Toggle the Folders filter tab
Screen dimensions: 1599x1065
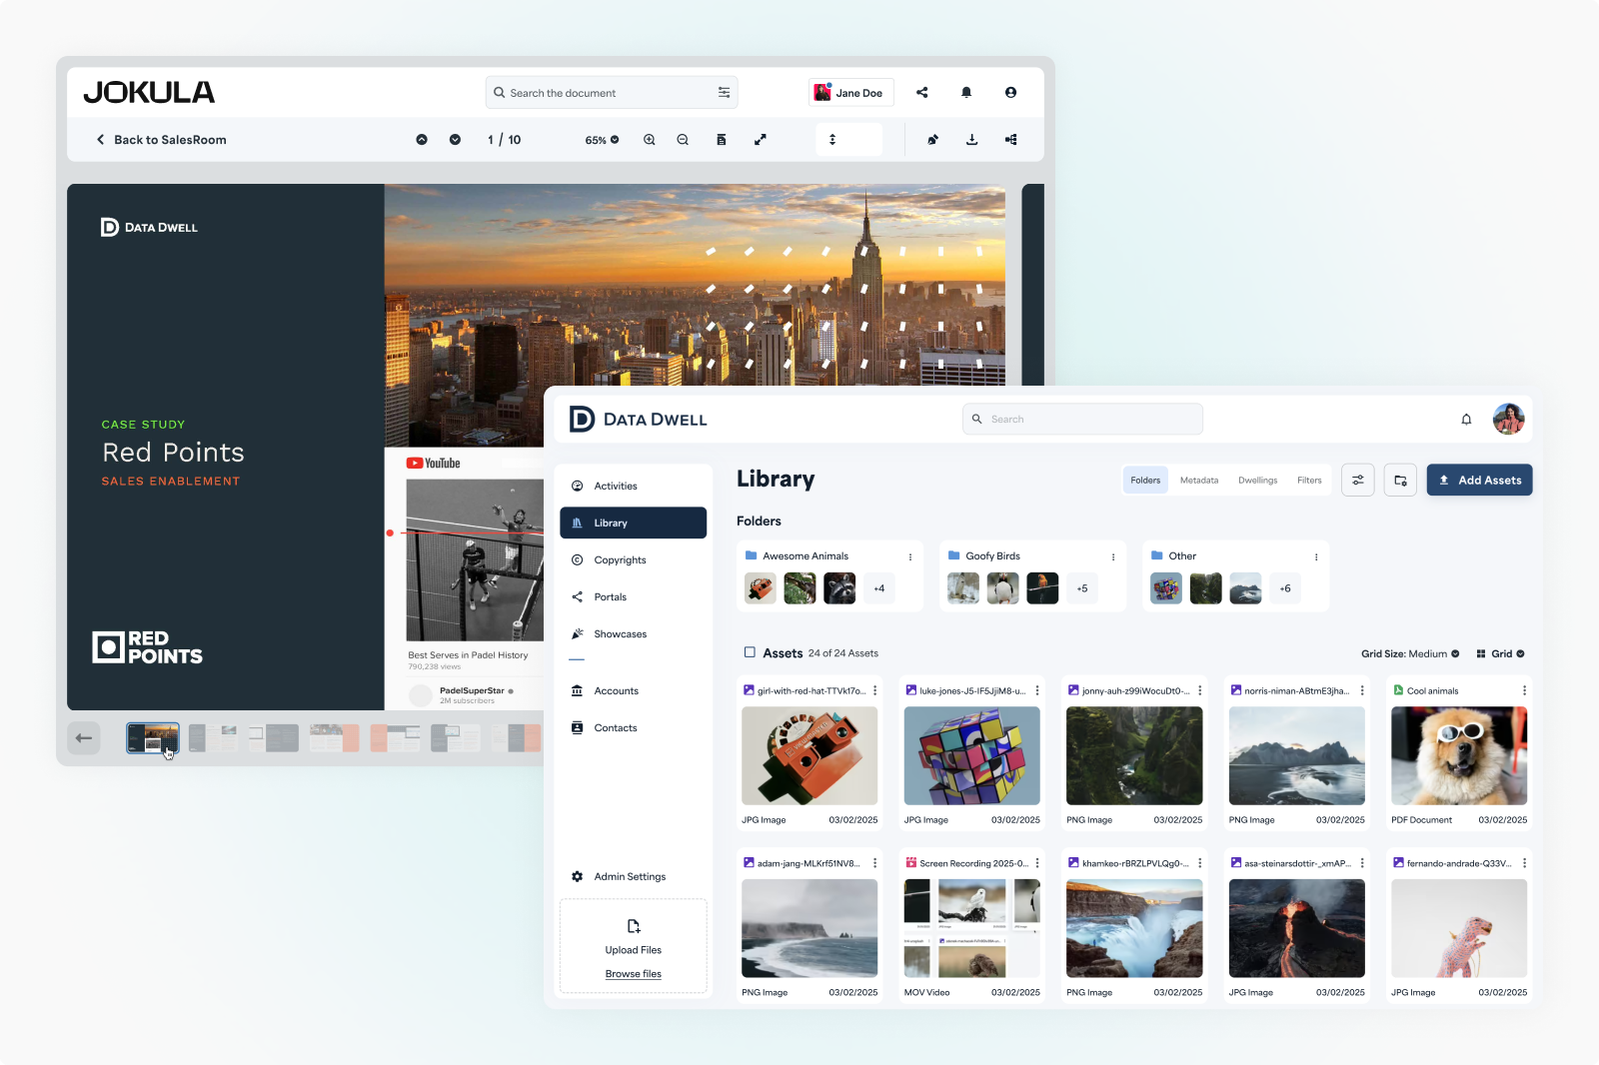coord(1145,481)
